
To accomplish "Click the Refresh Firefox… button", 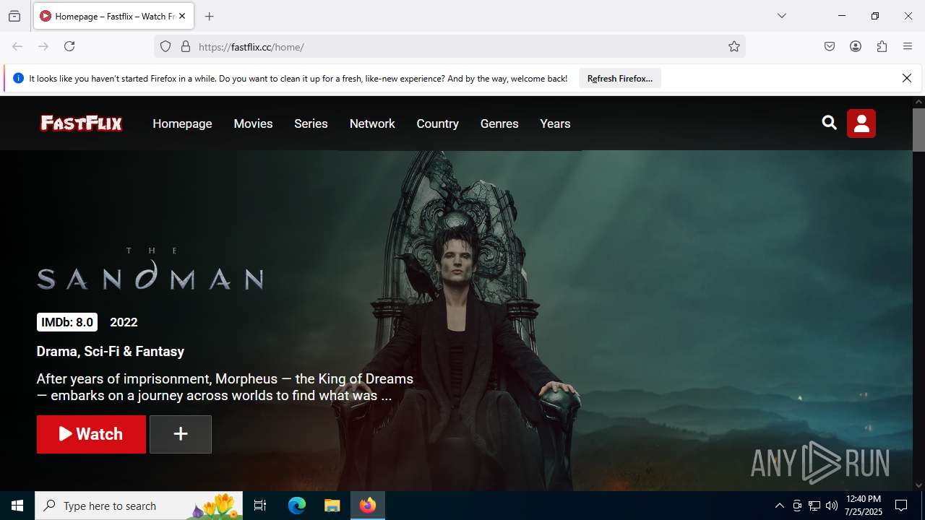I will pos(620,78).
